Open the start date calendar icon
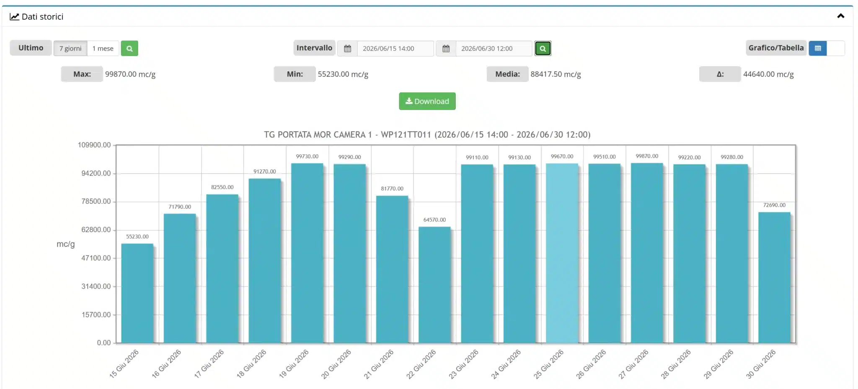Image resolution: width=858 pixels, height=389 pixels. [x=347, y=49]
